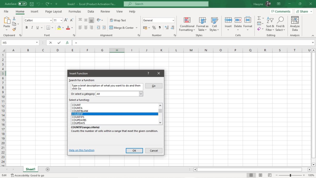Image resolution: width=316 pixels, height=178 pixels.
Task: Open the Number Format dropdown showing General
Action: coord(173,20)
